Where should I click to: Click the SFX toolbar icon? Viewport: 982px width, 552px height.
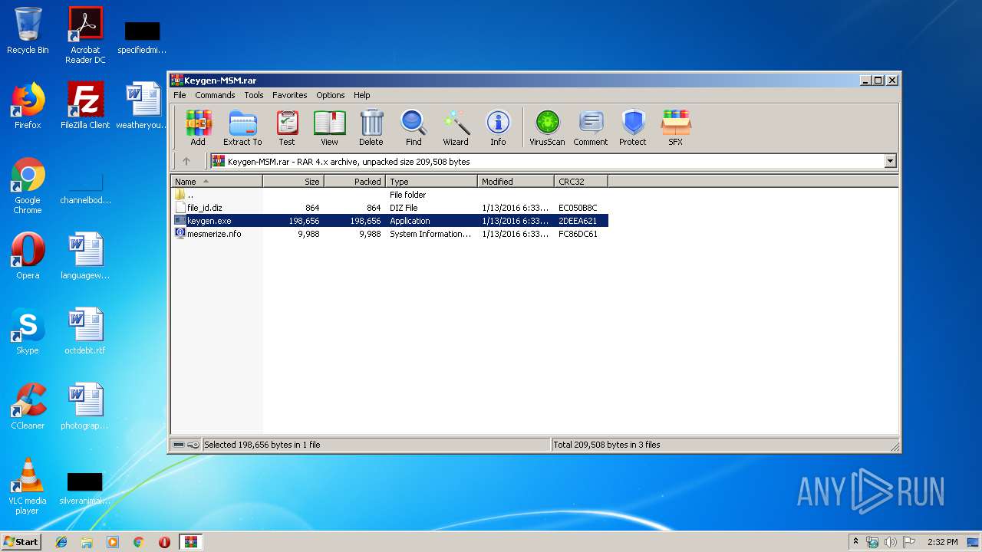675,127
